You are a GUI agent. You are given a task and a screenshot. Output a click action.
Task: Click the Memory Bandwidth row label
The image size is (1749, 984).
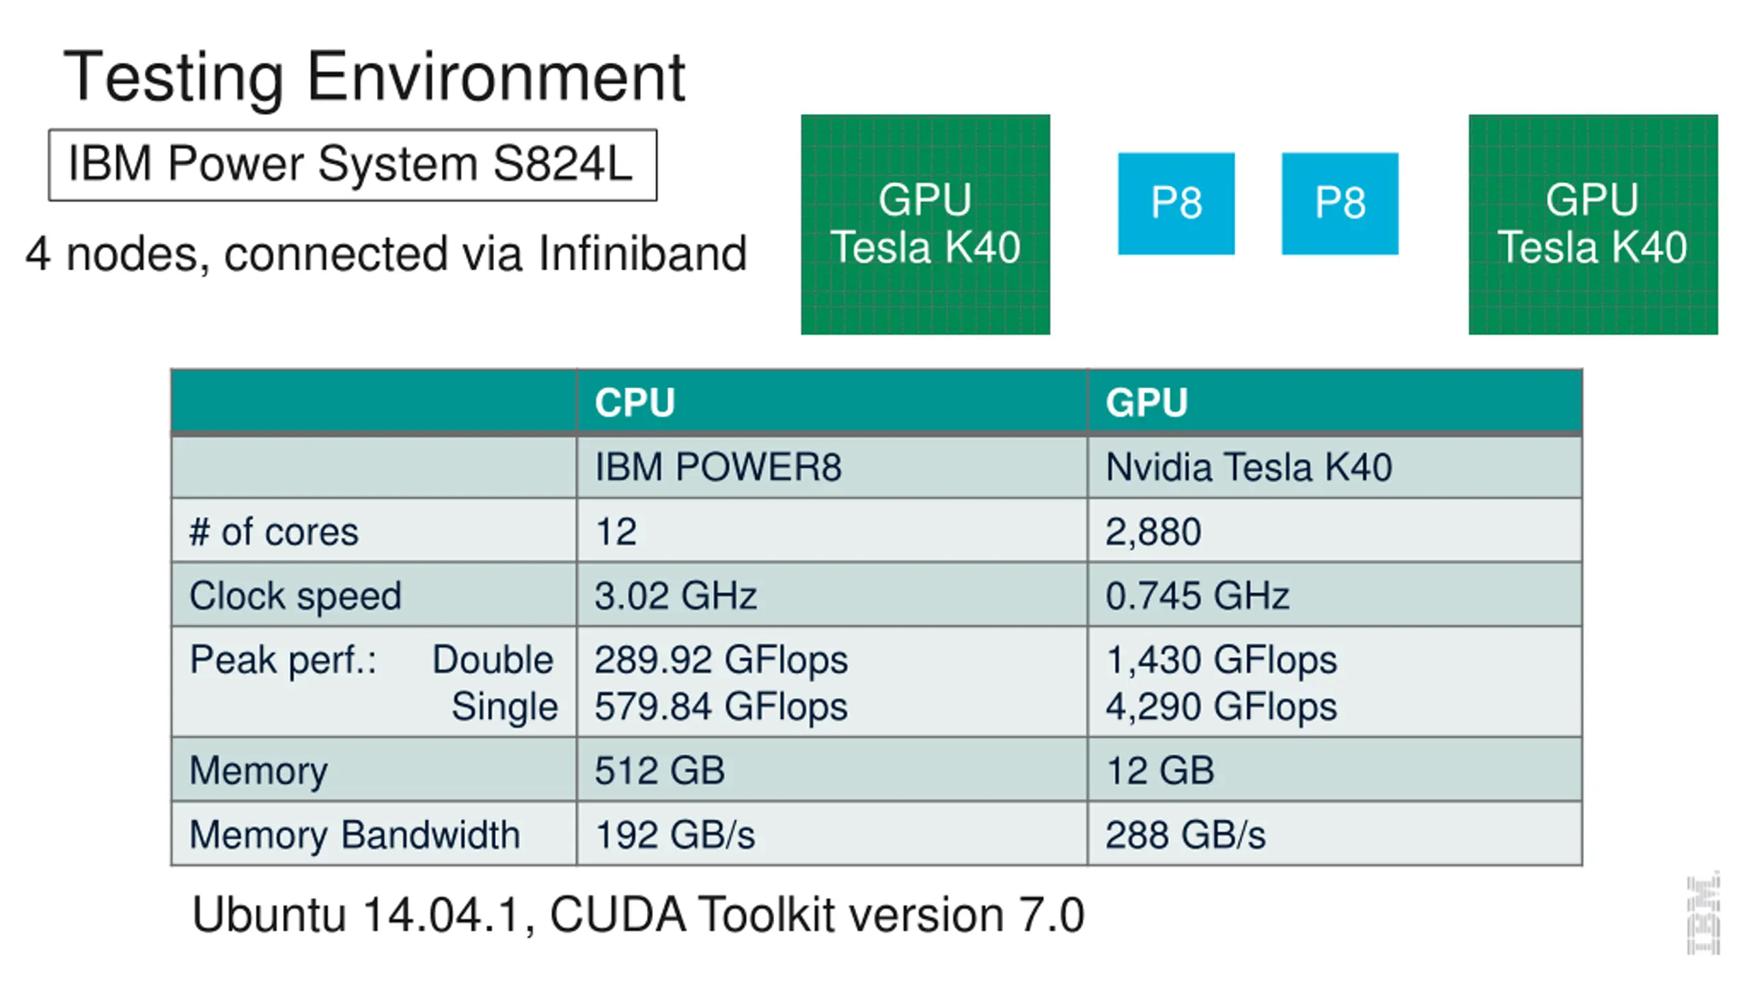355,834
